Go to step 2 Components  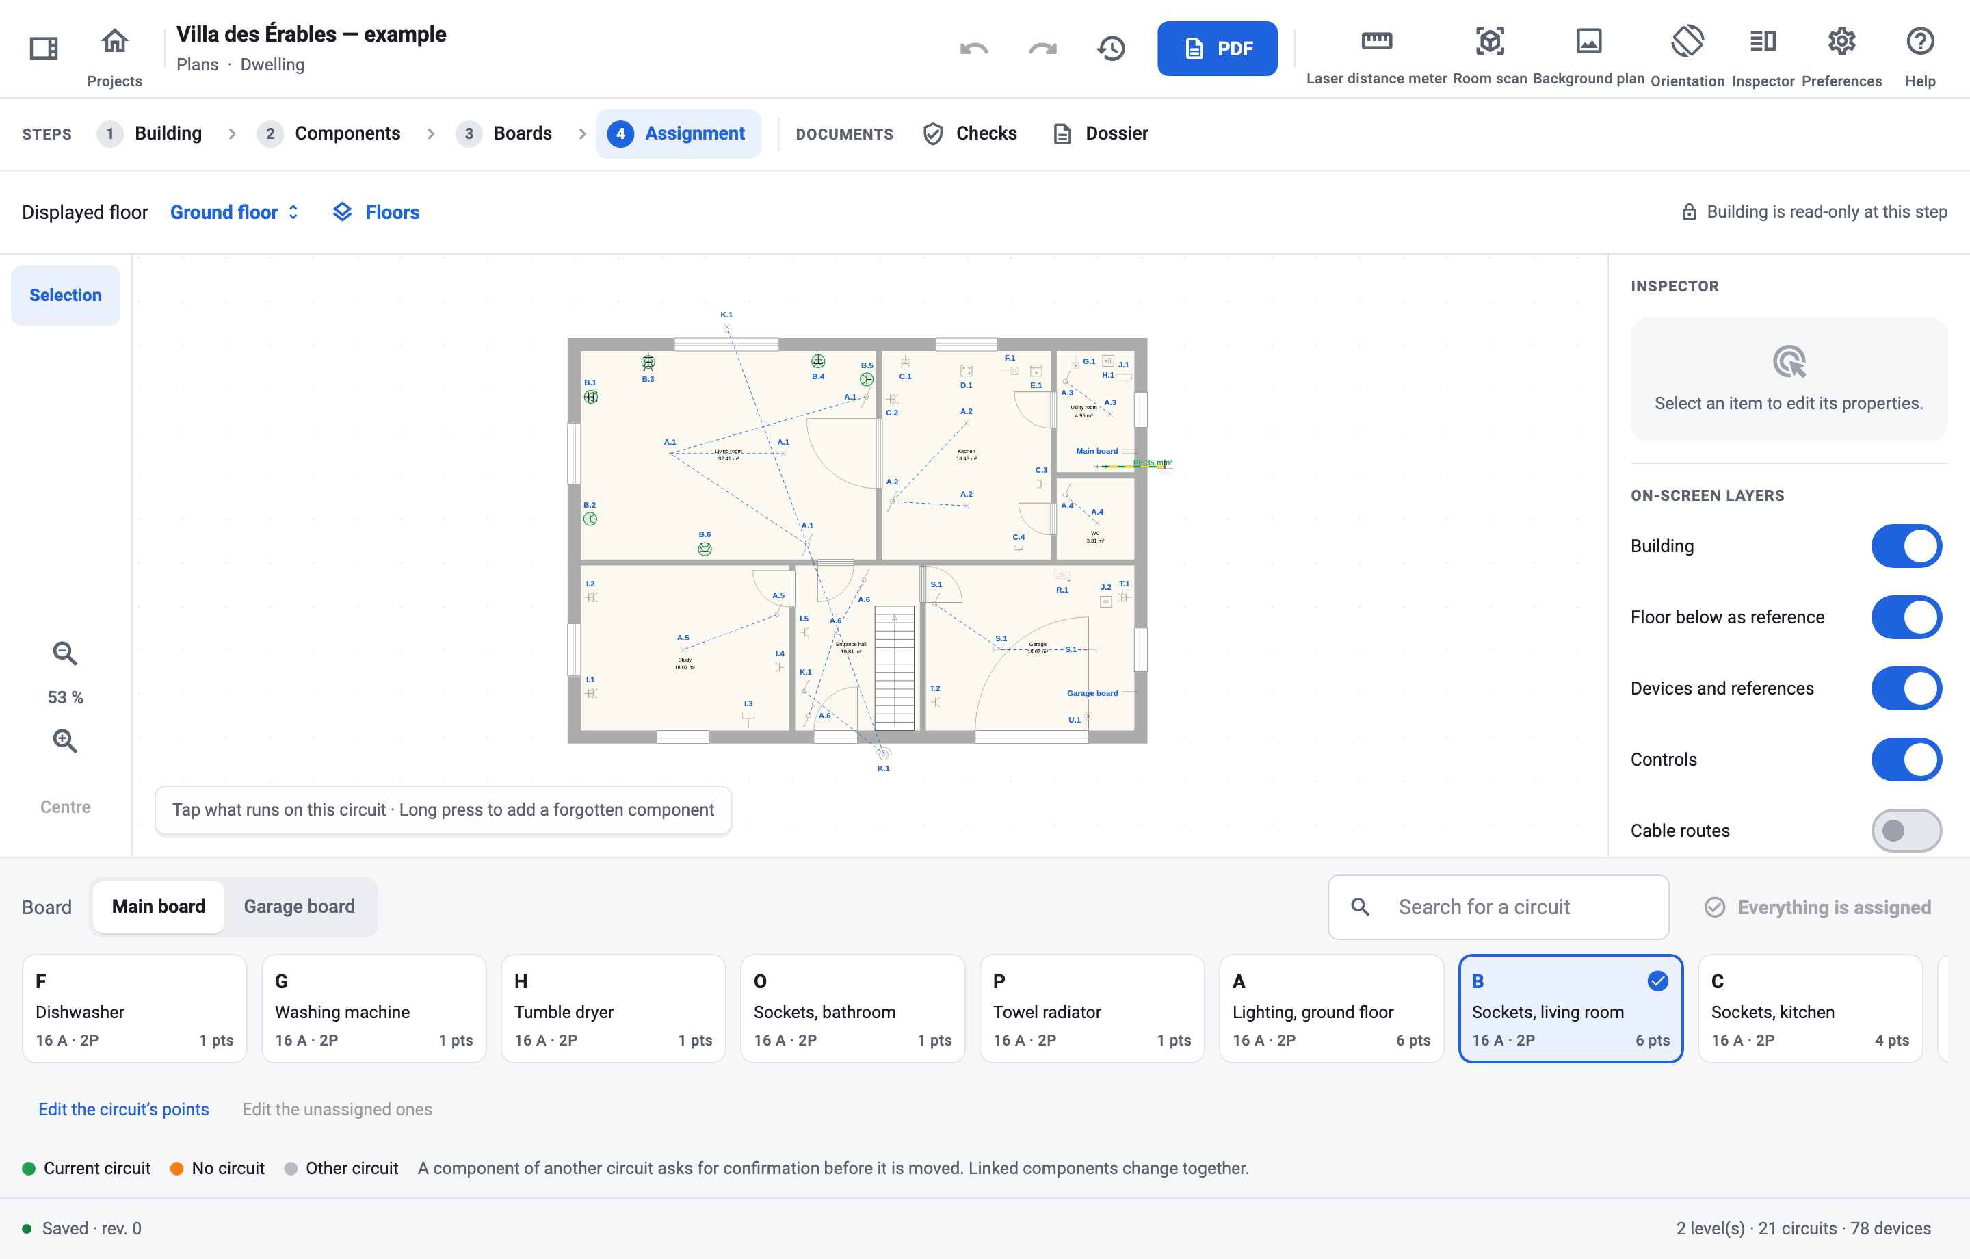coord(329,133)
